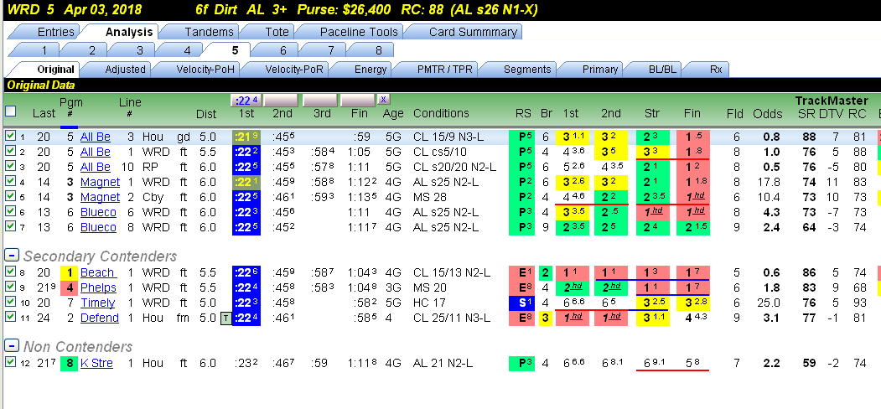
Task: Click blank button above Fin column
Action: 358,101
